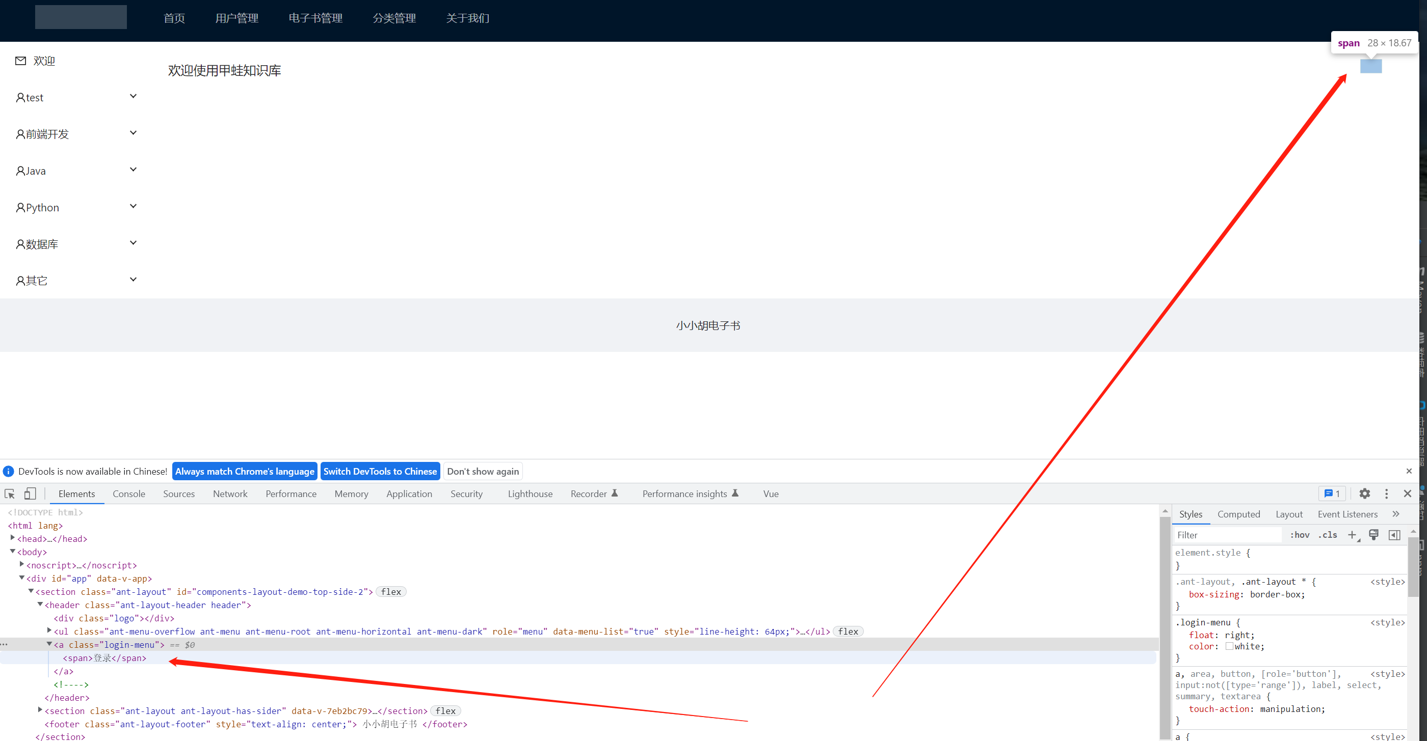The width and height of the screenshot is (1427, 741).
Task: Click the white color swatch in login-menu
Action: tap(1229, 646)
